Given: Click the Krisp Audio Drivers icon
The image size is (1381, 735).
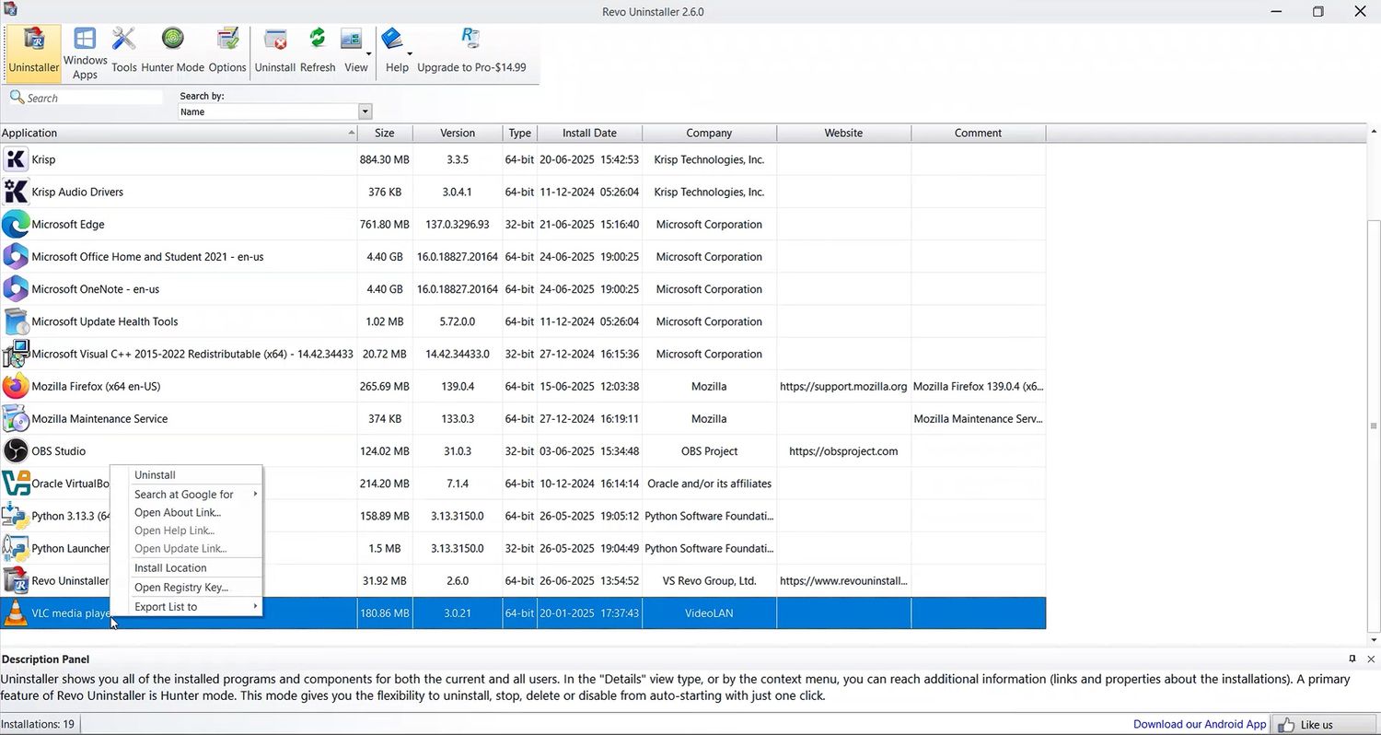Looking at the screenshot, I should tap(16, 192).
